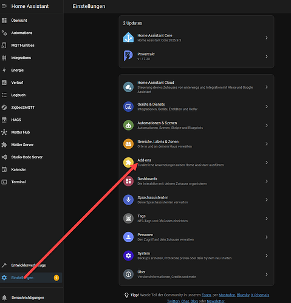Click the Energie lightning bolt icon

[4, 70]
